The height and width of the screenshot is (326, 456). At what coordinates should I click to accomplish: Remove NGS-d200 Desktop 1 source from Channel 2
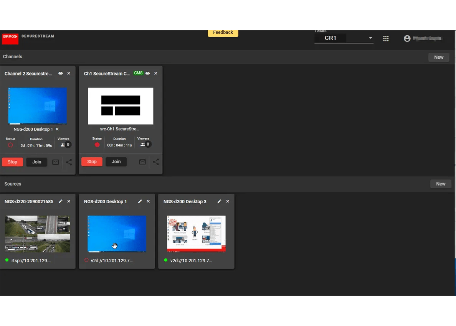[57, 129]
